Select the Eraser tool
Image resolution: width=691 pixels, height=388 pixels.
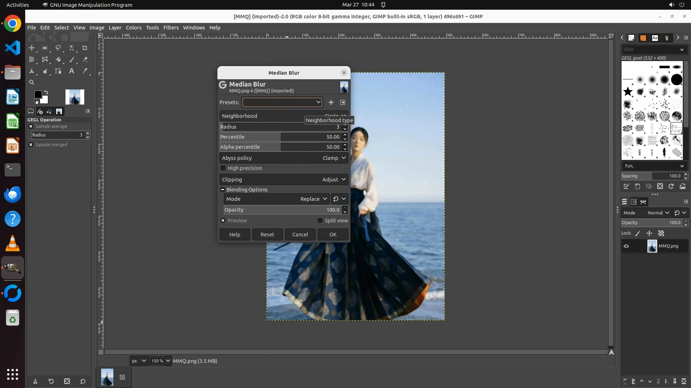(85, 60)
